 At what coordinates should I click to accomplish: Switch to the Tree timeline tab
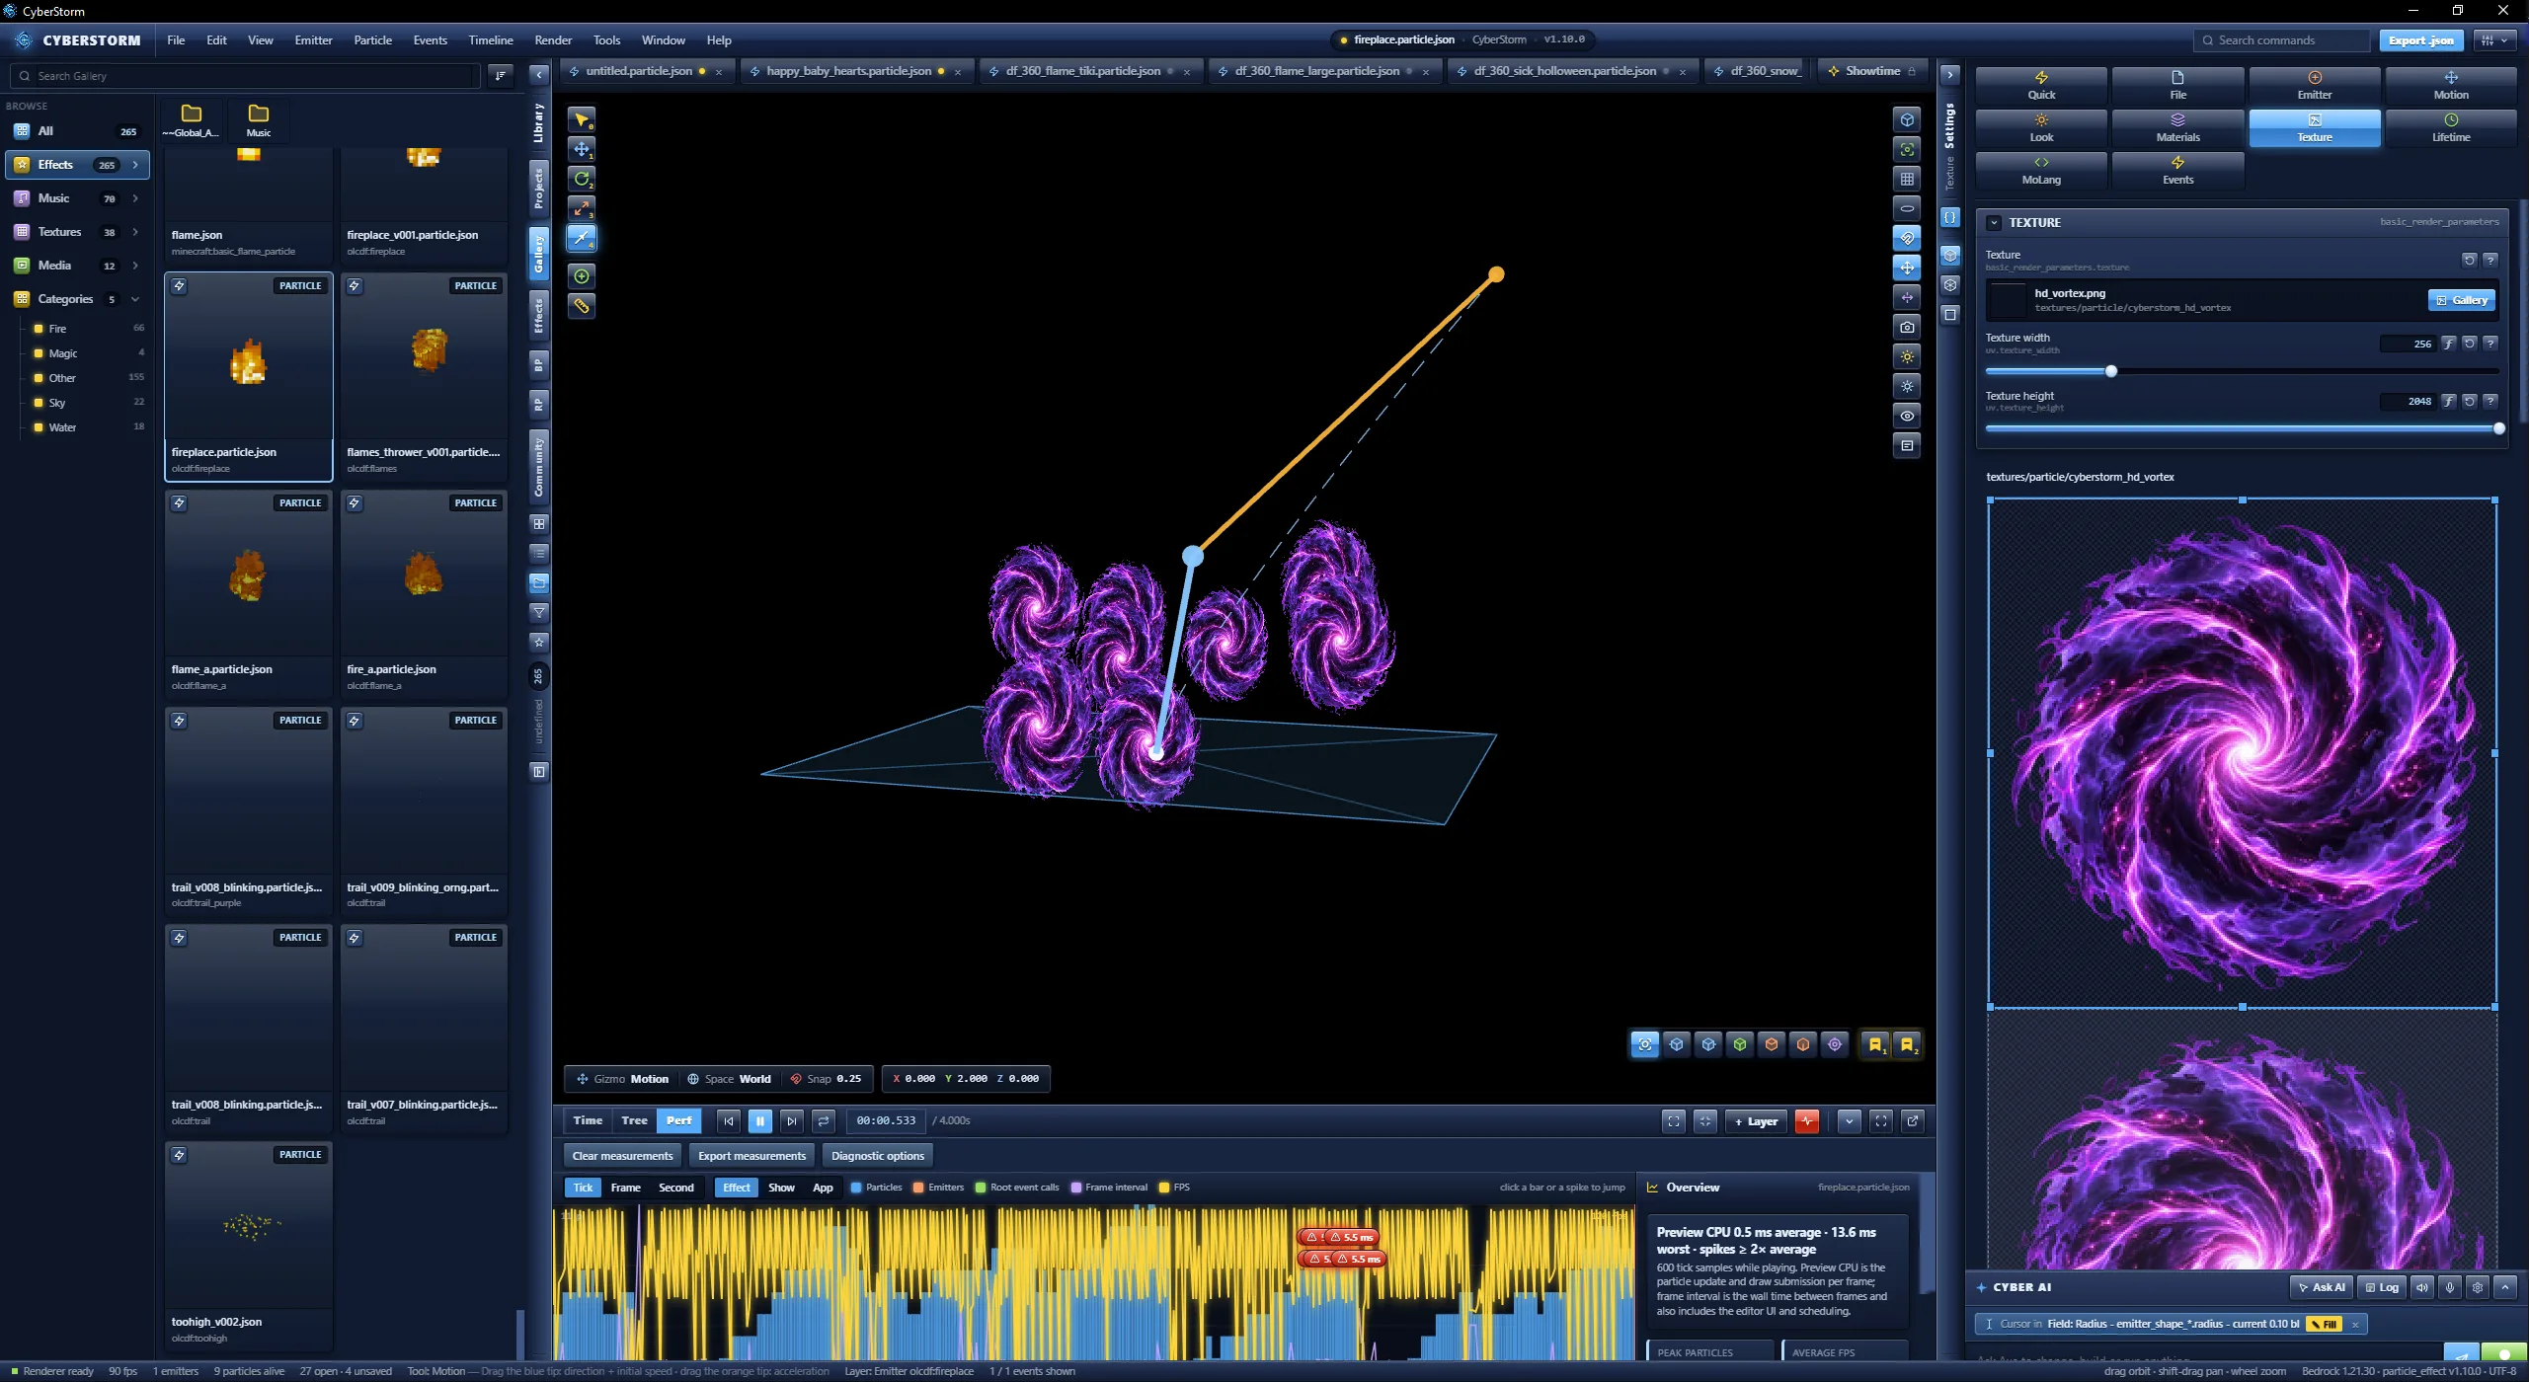coord(634,1121)
